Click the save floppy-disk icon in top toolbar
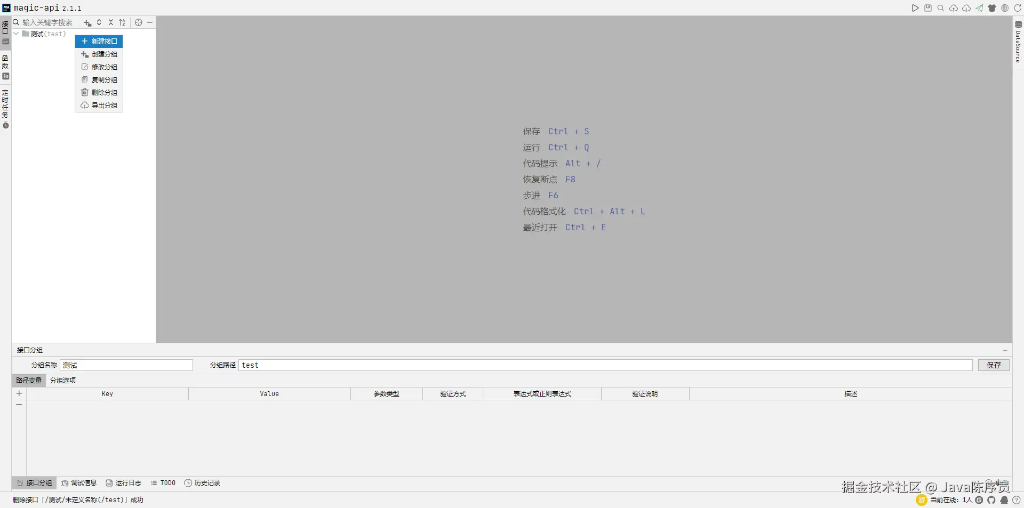The width and height of the screenshot is (1024, 508). [928, 8]
